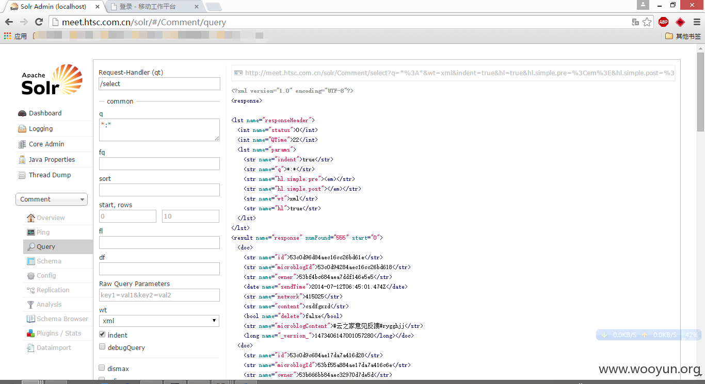Click the df default field input

159,269
